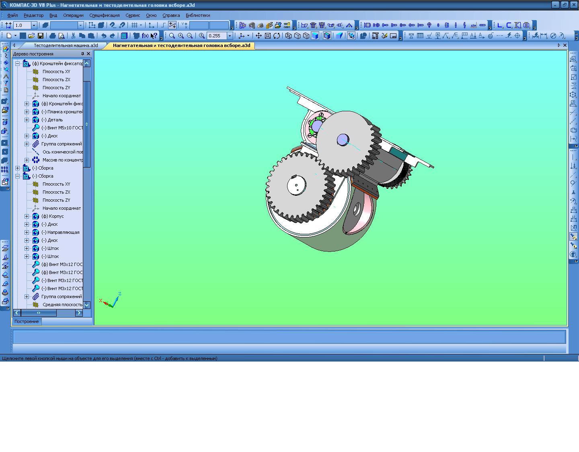Click the Cut scissors icon
The image size is (579, 452).
[x=73, y=36]
